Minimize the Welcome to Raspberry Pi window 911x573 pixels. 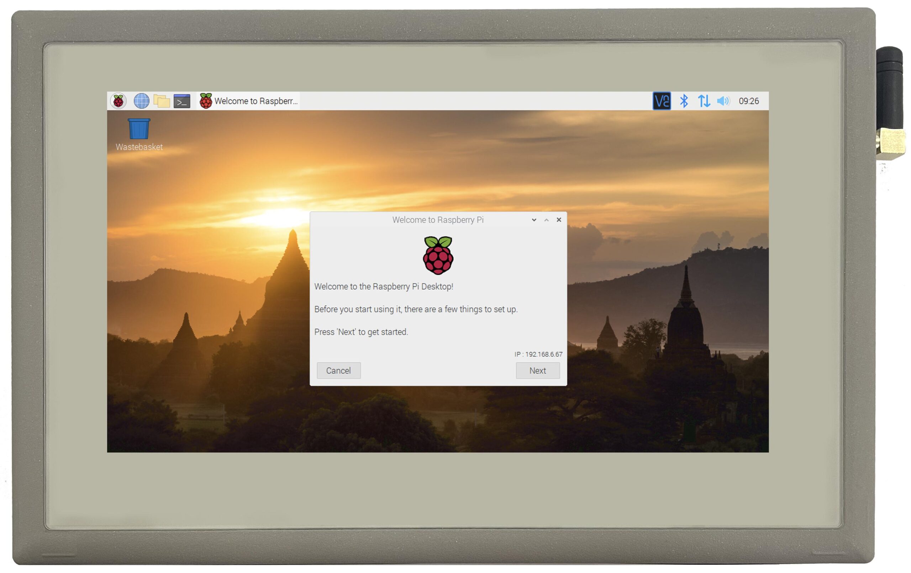534,220
